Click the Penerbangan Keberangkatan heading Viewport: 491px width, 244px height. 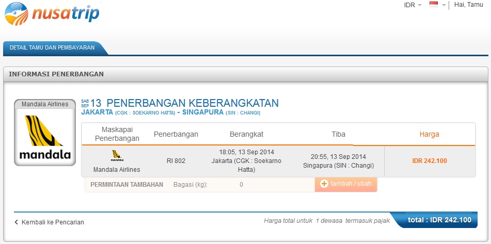192,103
